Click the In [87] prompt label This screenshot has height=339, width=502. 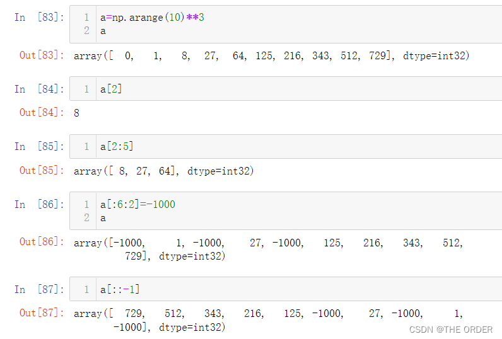coord(39,289)
